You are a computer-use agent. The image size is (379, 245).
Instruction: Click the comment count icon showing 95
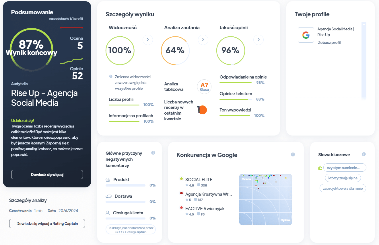coord(198,214)
